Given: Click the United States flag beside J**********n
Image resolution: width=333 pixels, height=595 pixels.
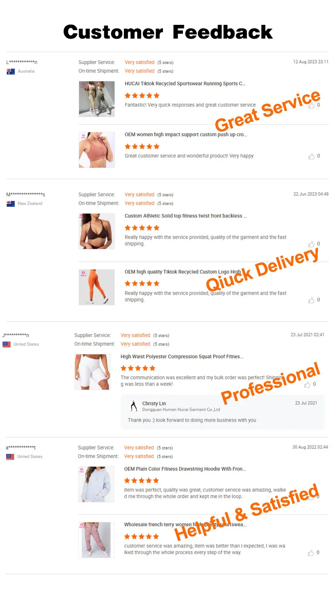Looking at the screenshot, I should (7, 344).
